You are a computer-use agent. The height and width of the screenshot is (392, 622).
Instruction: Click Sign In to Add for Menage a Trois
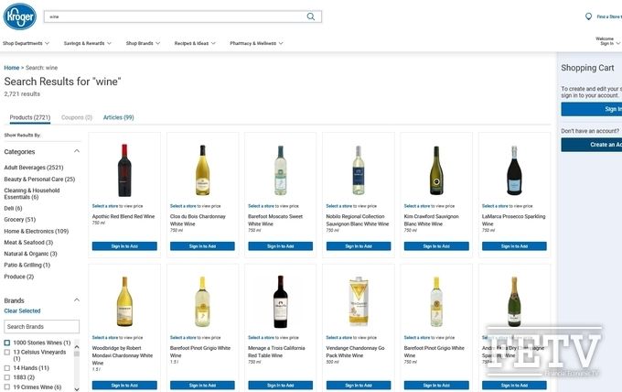pos(281,386)
